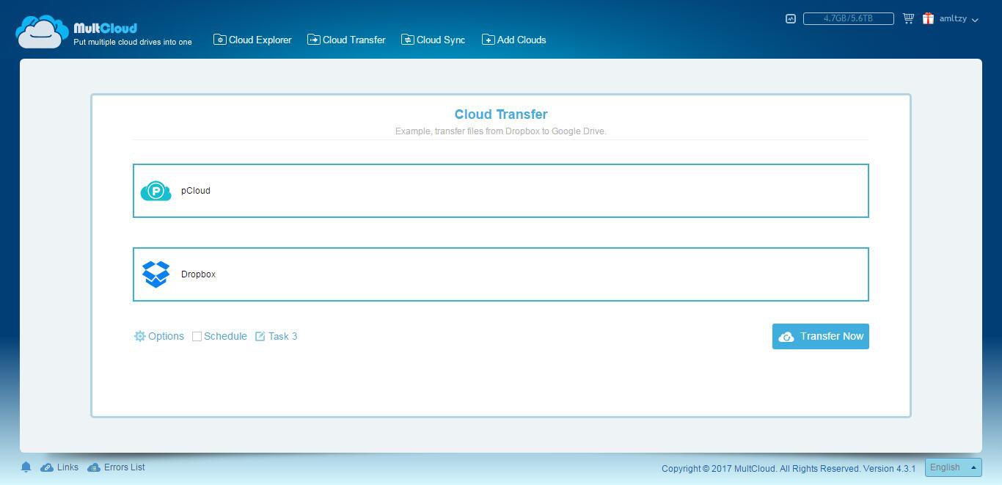
Task: Click the red gift box icon
Action: tap(928, 18)
